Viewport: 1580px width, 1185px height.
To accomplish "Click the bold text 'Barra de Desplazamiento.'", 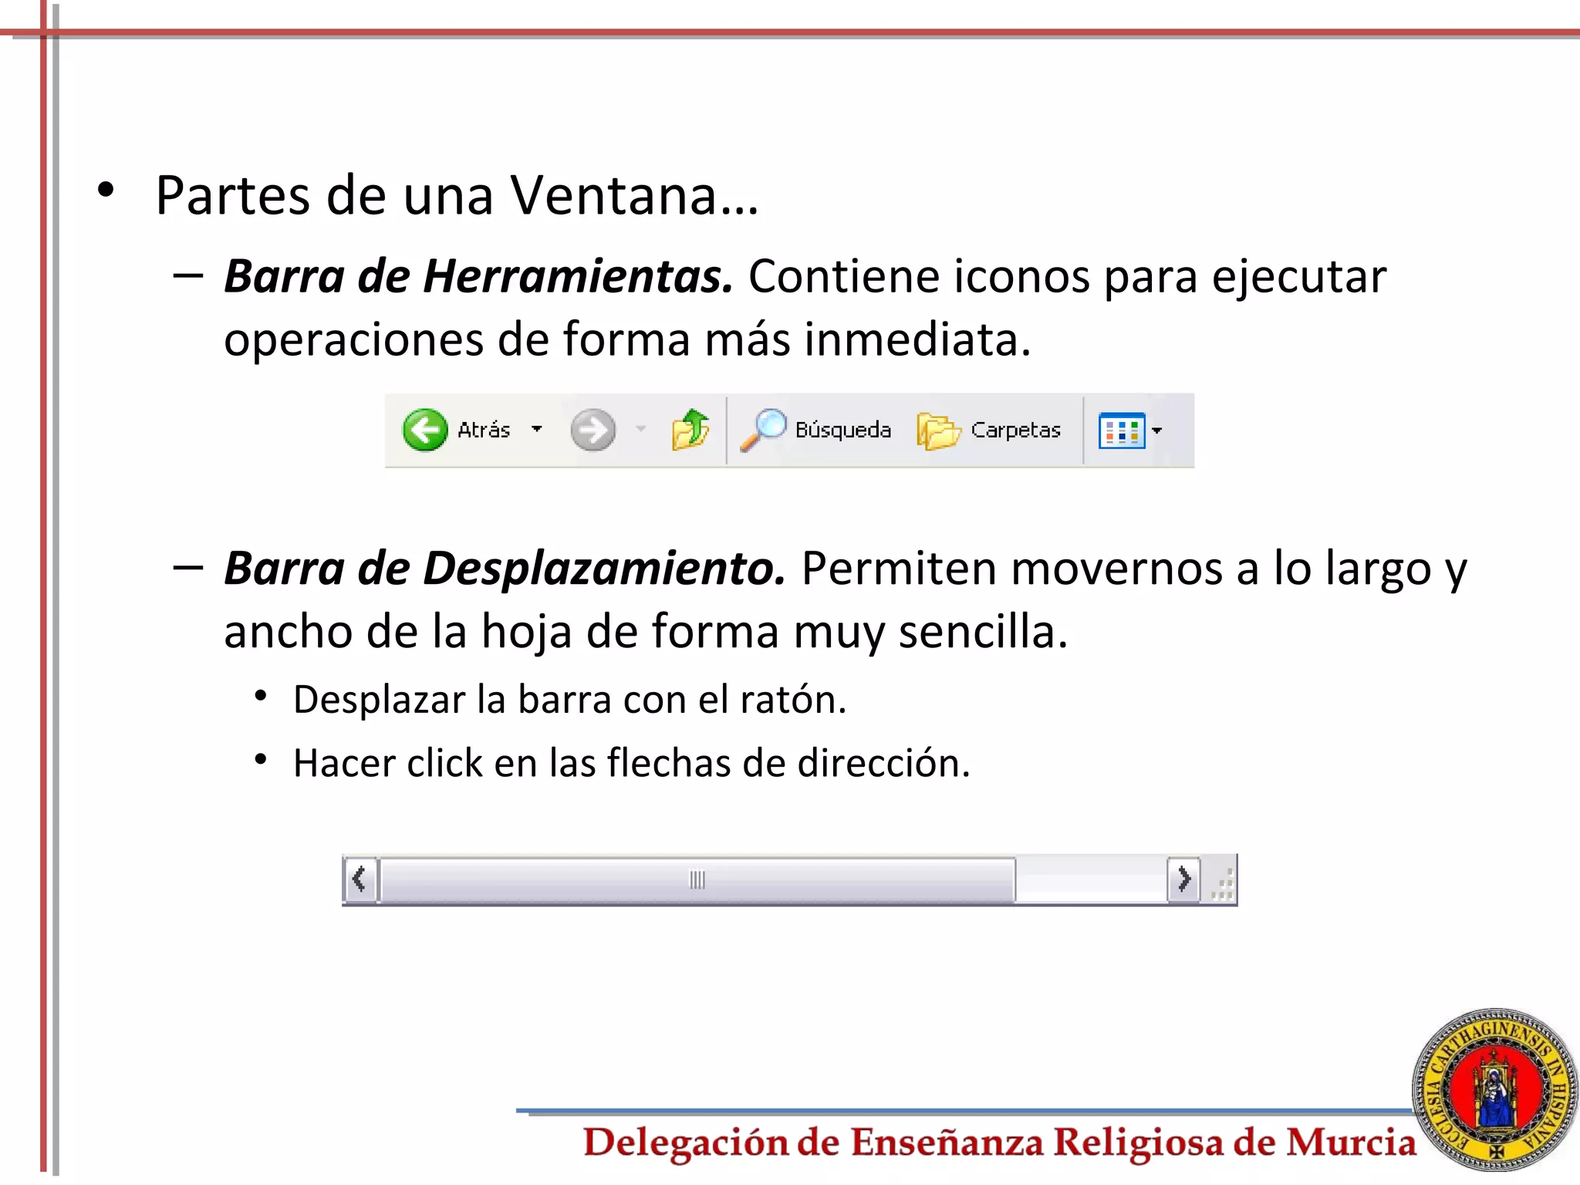I will (505, 569).
